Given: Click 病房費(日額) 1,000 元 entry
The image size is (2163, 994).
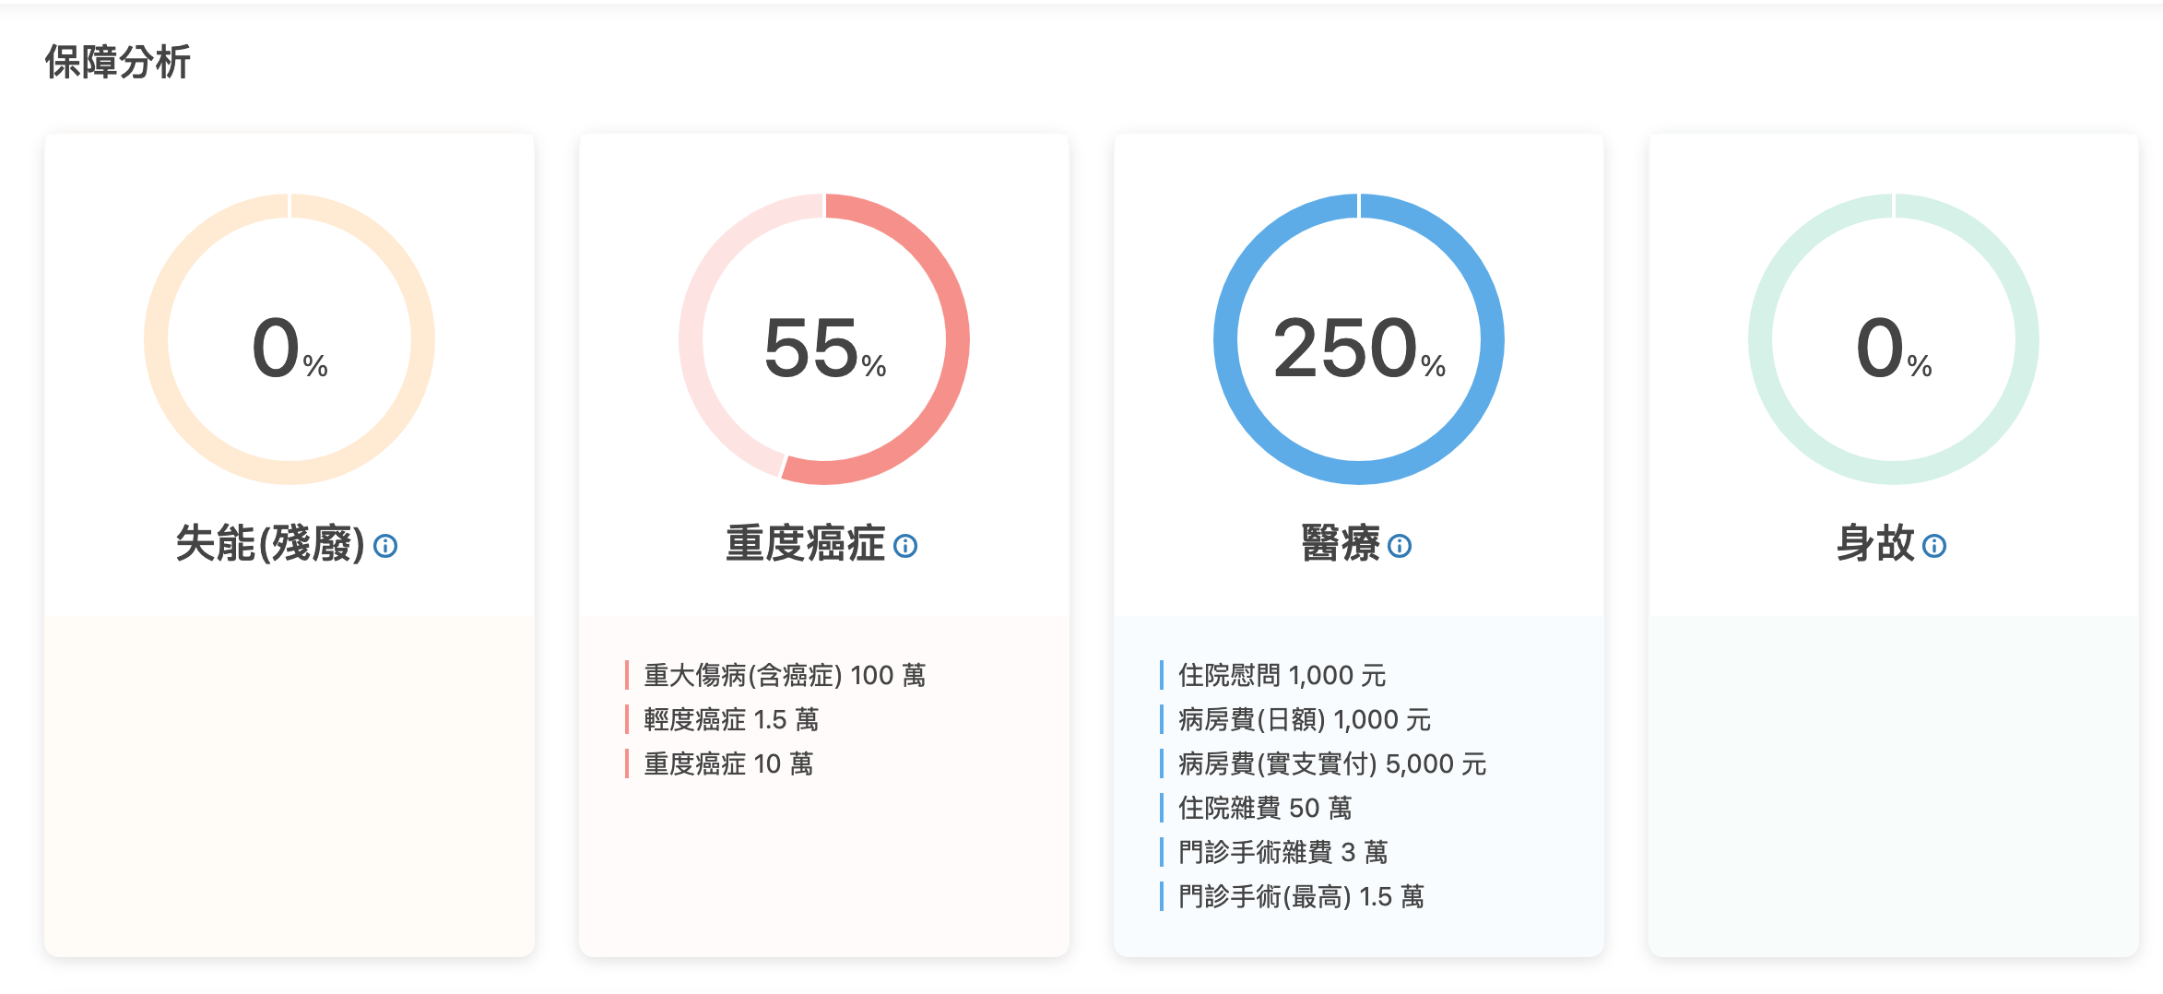Looking at the screenshot, I should coord(1305,719).
